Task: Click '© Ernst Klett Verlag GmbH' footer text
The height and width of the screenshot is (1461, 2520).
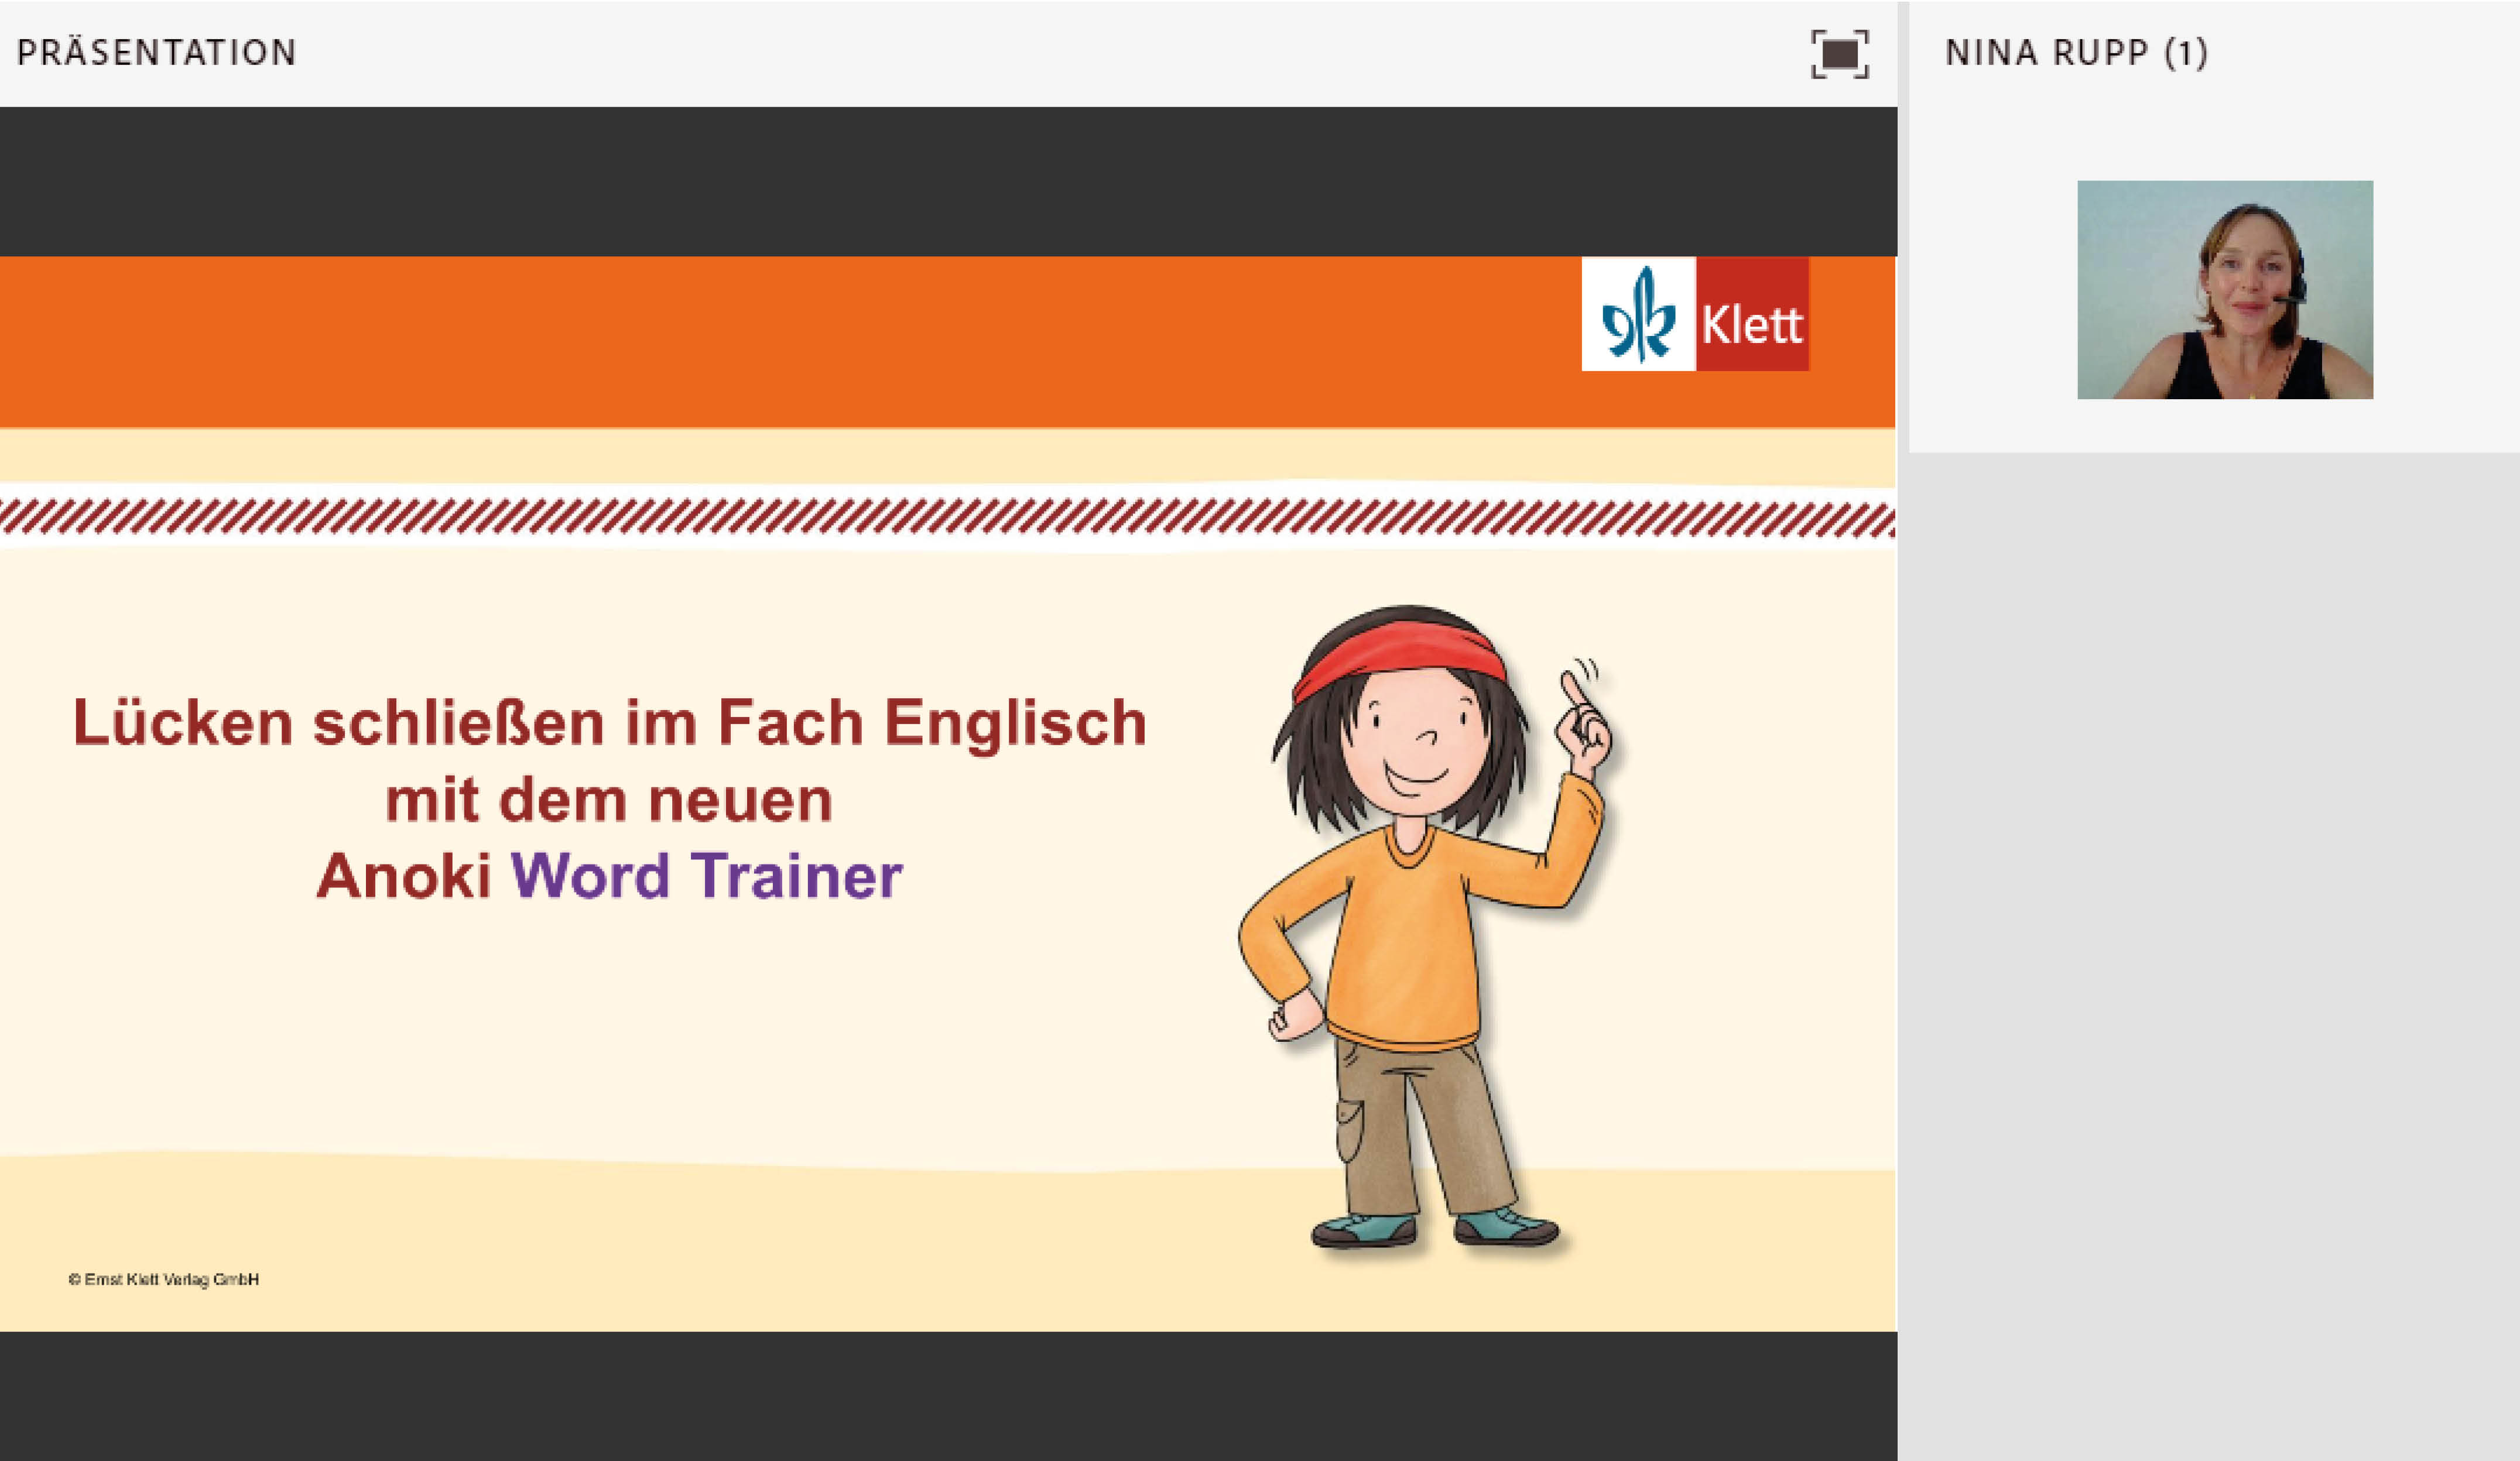Action: [164, 1279]
